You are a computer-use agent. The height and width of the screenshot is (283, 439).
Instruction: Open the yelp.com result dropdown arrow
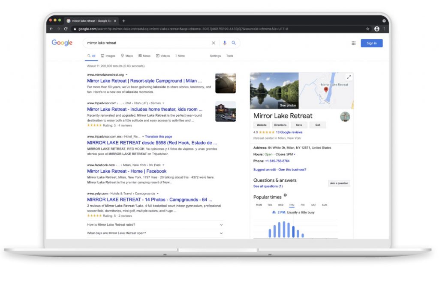(158, 194)
